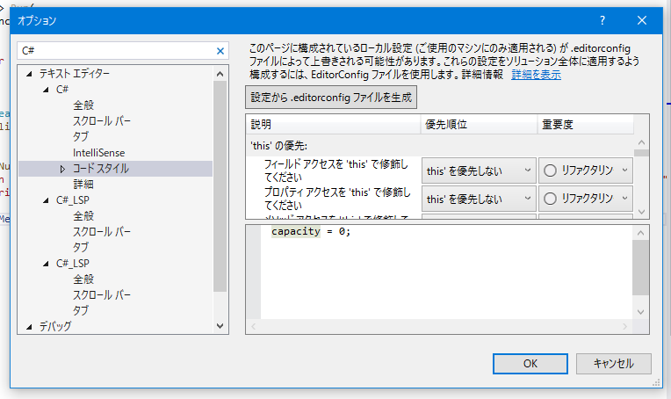This screenshot has height=399, width=671.
Task: Open the dialog help question mark
Action: [x=602, y=20]
